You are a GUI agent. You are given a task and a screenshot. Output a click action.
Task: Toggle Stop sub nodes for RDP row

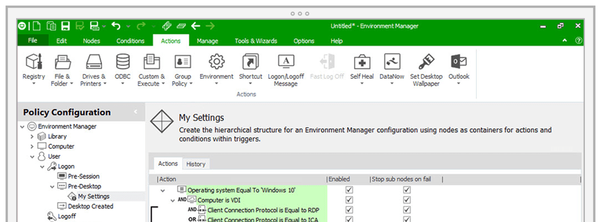tap(407, 210)
